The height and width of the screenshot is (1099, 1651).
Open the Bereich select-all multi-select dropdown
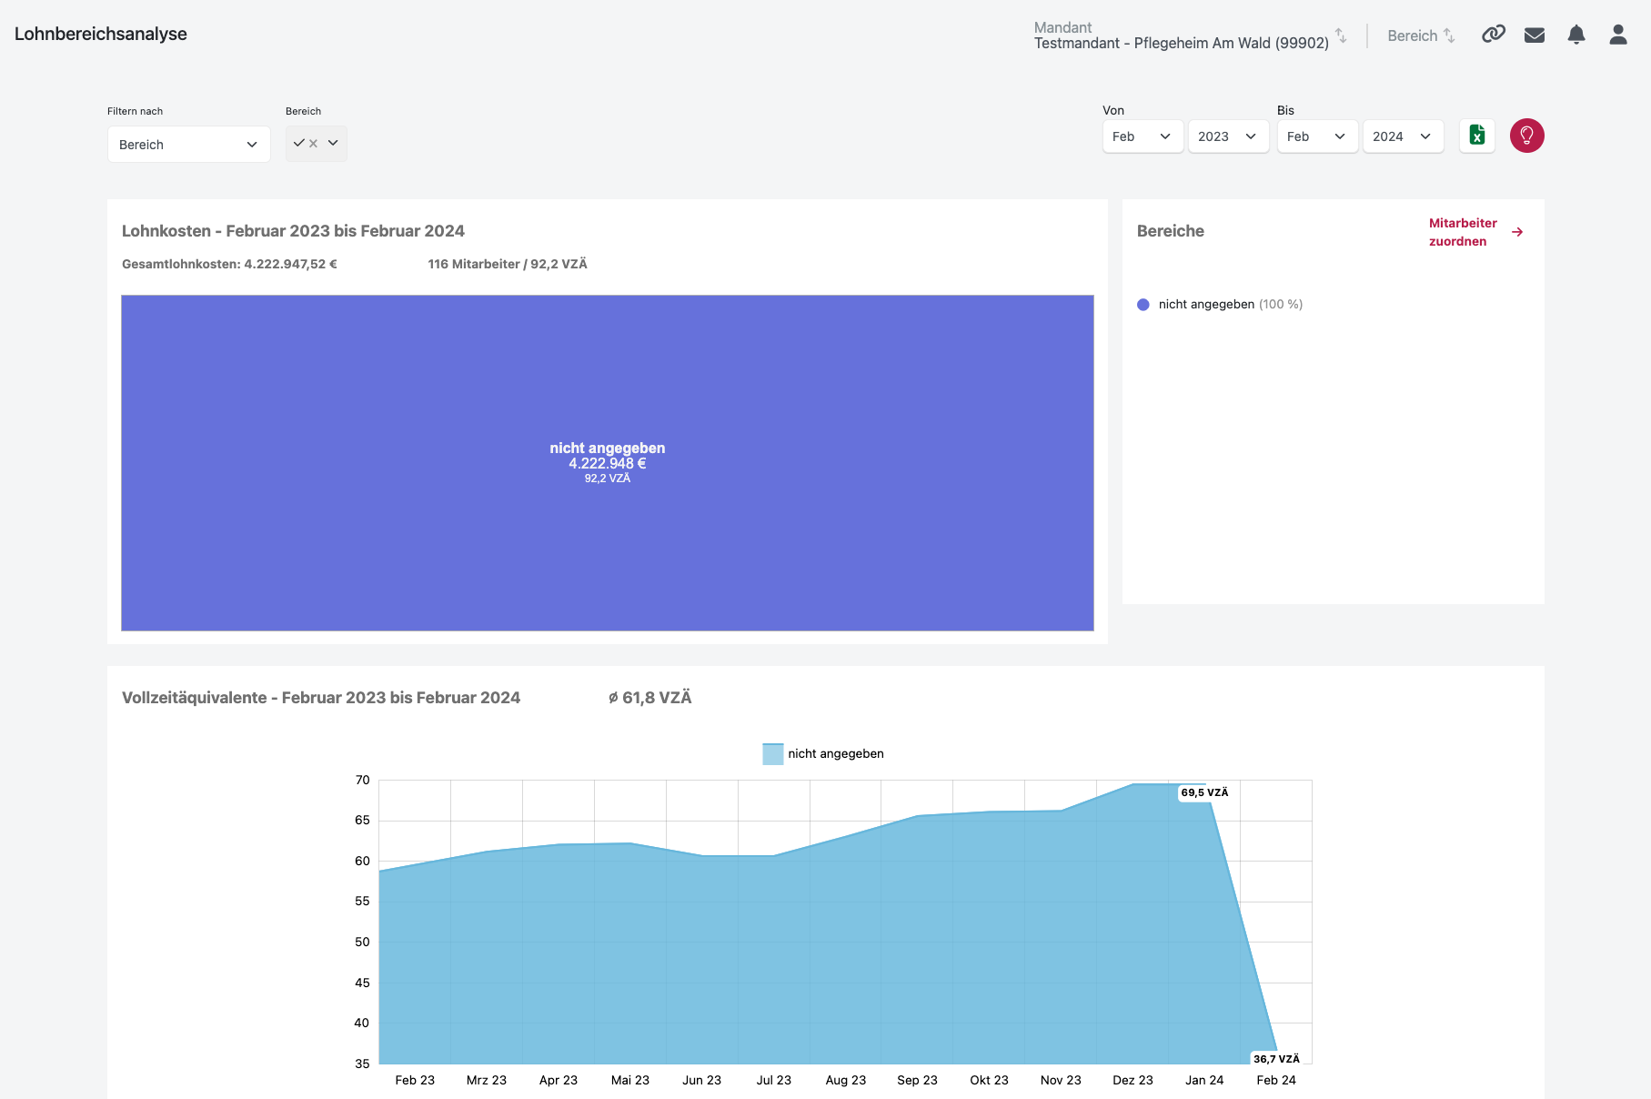point(317,144)
